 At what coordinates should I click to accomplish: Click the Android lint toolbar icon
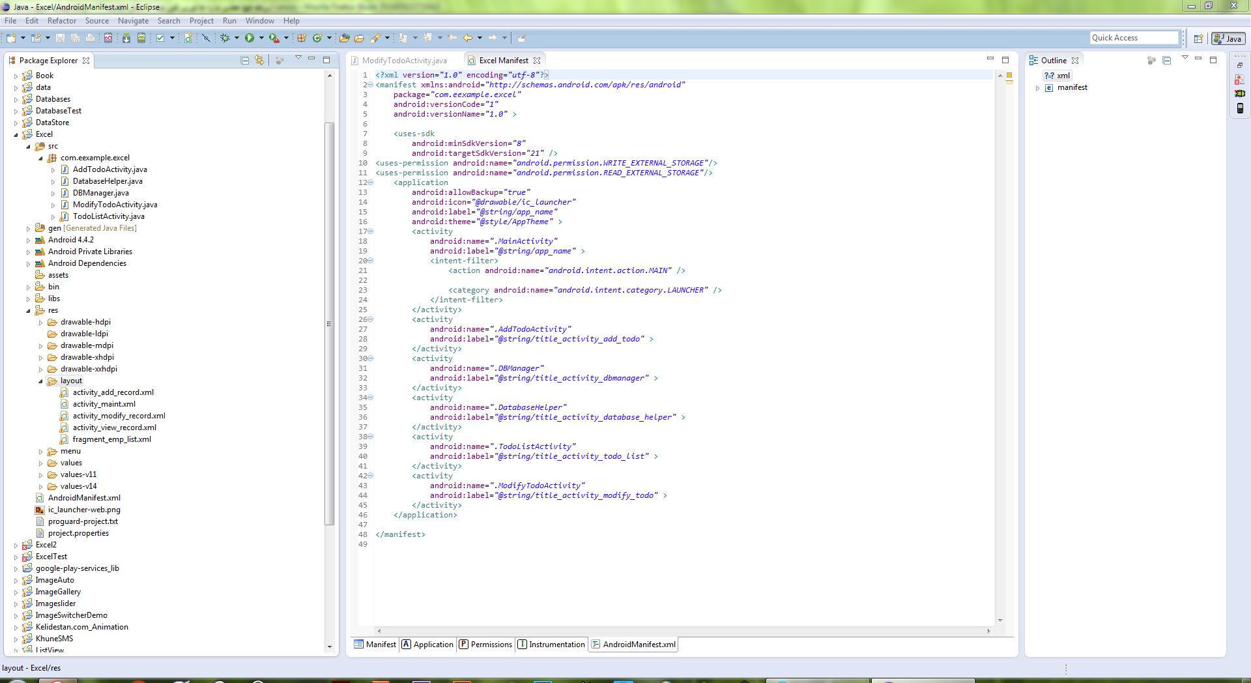[160, 38]
